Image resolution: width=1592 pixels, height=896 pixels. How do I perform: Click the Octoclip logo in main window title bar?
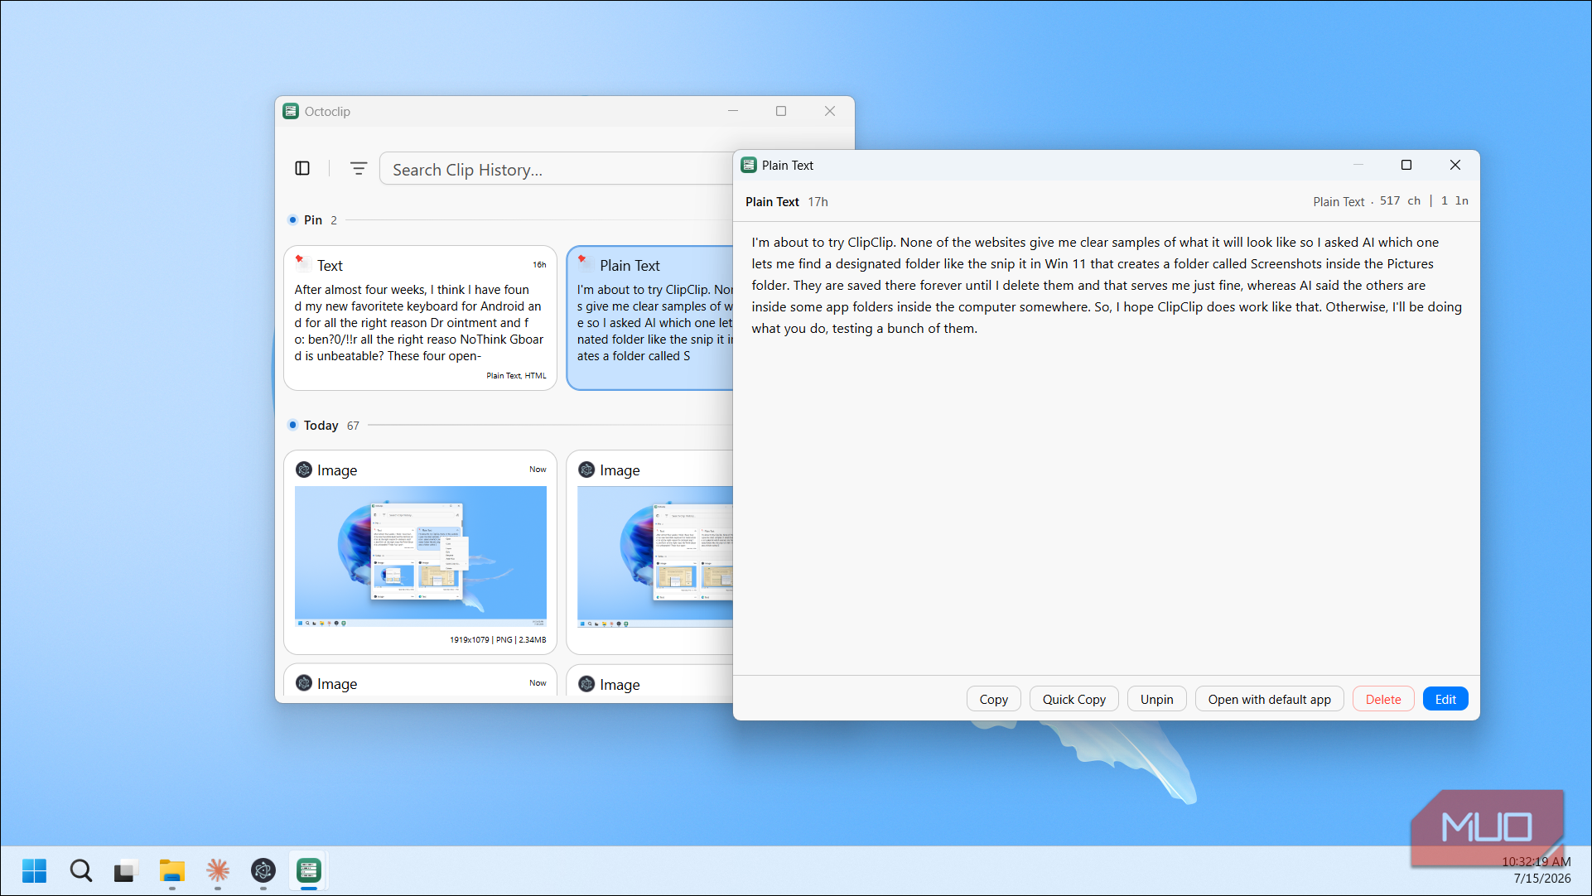pyautogui.click(x=291, y=111)
